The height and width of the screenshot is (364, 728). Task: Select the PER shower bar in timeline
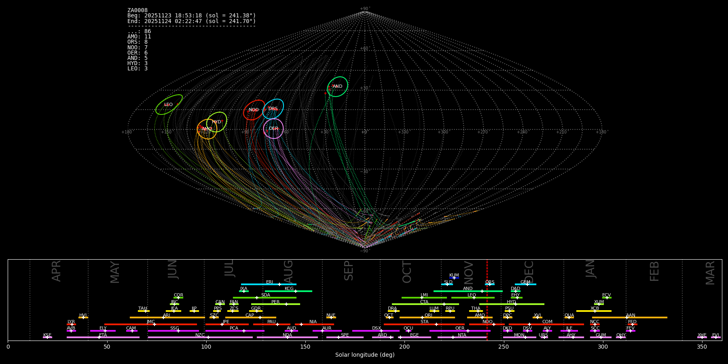tap(275, 304)
